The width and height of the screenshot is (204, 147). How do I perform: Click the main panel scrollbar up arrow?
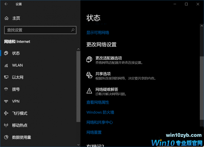click(202, 26)
